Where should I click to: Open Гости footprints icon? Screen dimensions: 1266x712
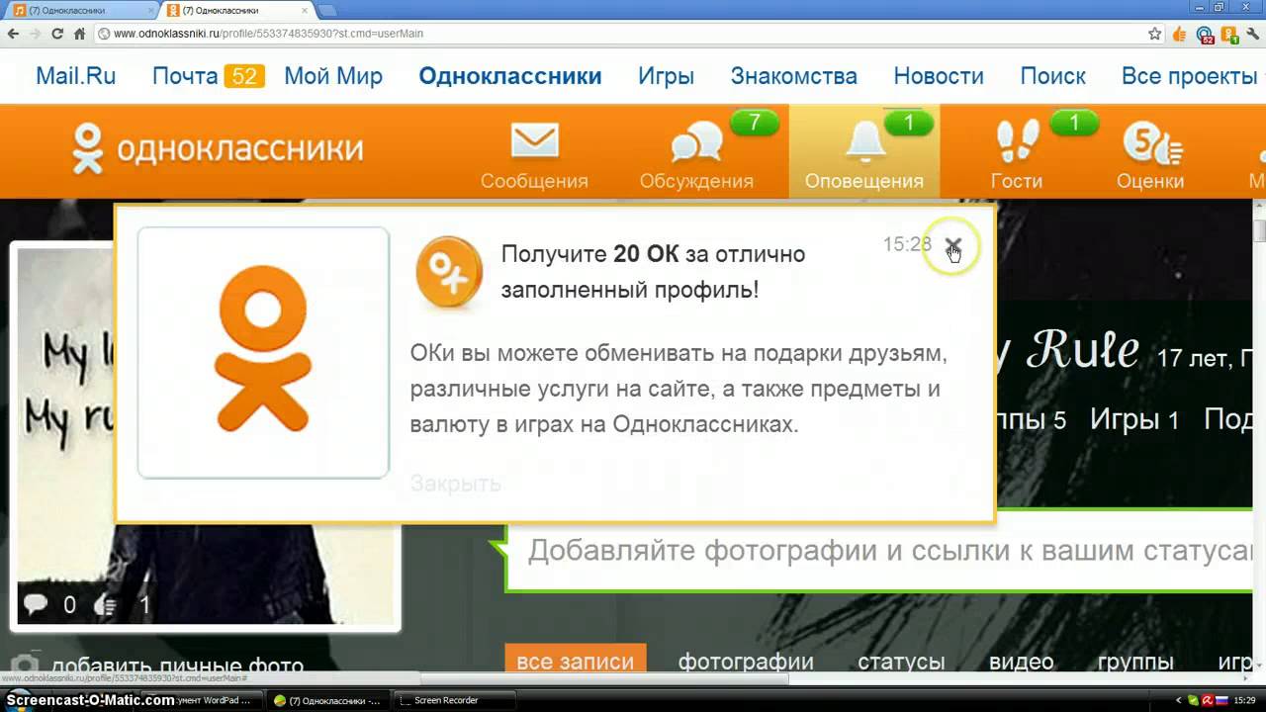coord(1017,141)
